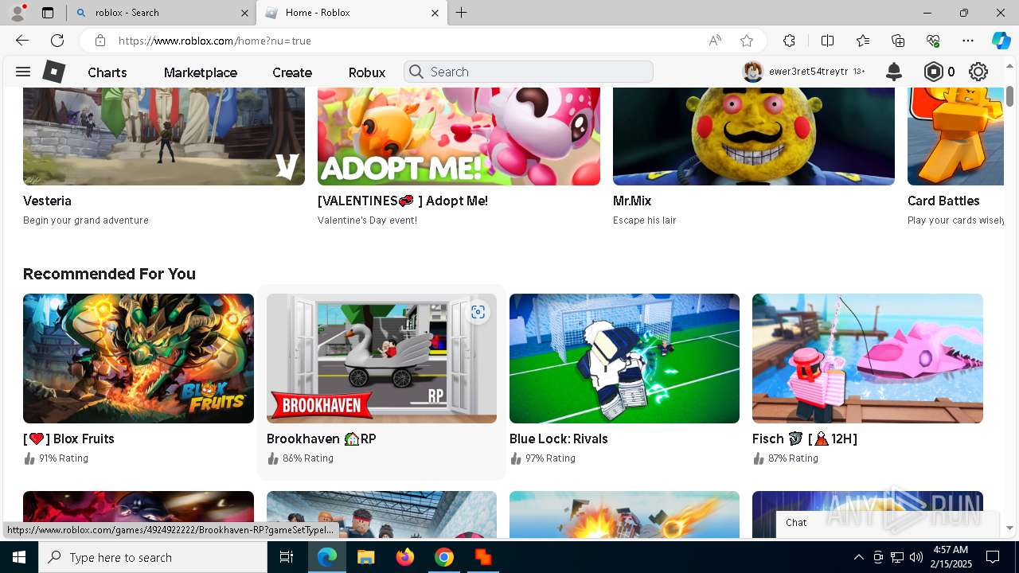The width and height of the screenshot is (1019, 573).
Task: Click the [VALENTINES] Adopt Me! title
Action: (x=403, y=201)
